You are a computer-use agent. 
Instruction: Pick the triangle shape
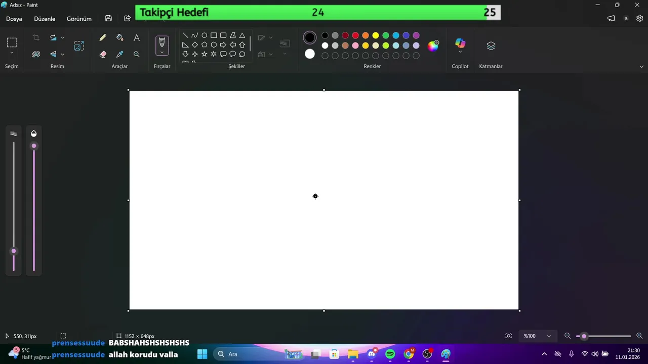pyautogui.click(x=242, y=35)
